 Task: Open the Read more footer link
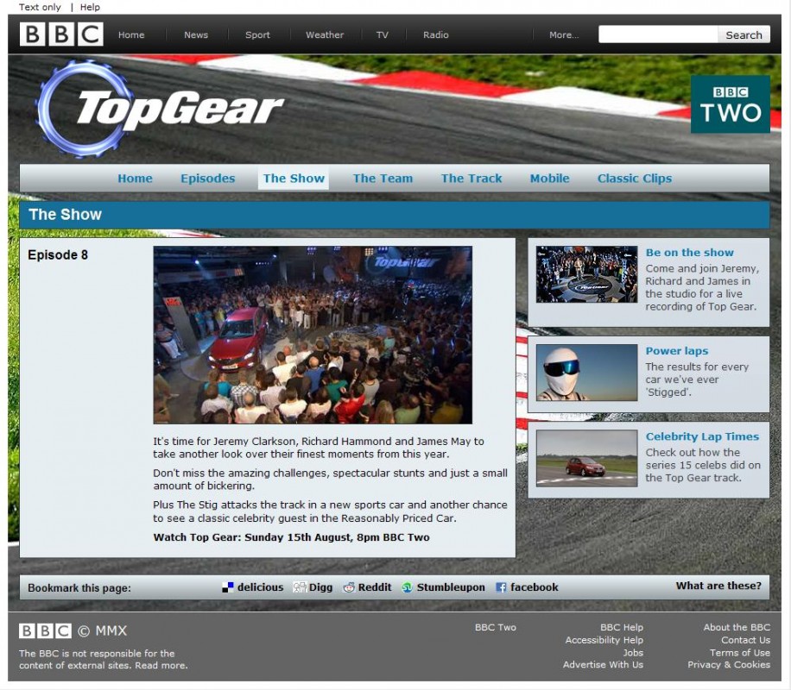click(161, 665)
